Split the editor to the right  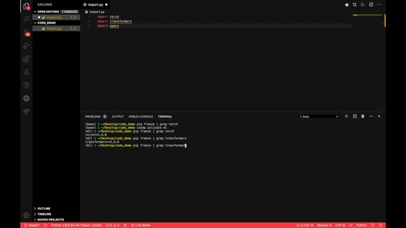[371, 4]
